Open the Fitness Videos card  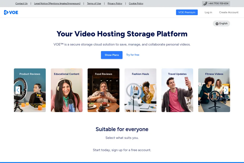coord(214,90)
